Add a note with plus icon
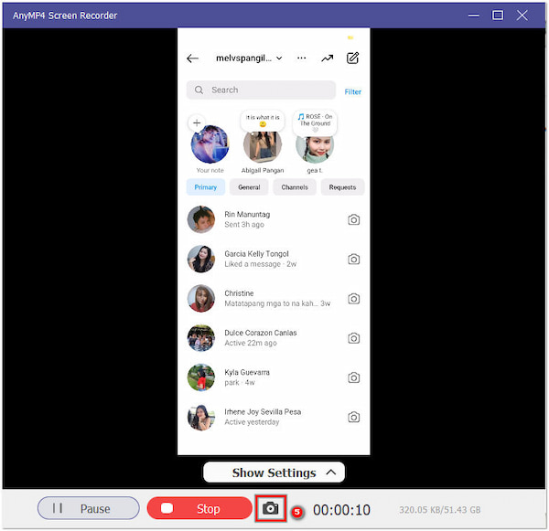 [197, 122]
